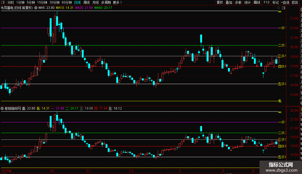Screen dimensions: 302x174
Task: Add stock via +自选 button
Action: click(285, 2)
